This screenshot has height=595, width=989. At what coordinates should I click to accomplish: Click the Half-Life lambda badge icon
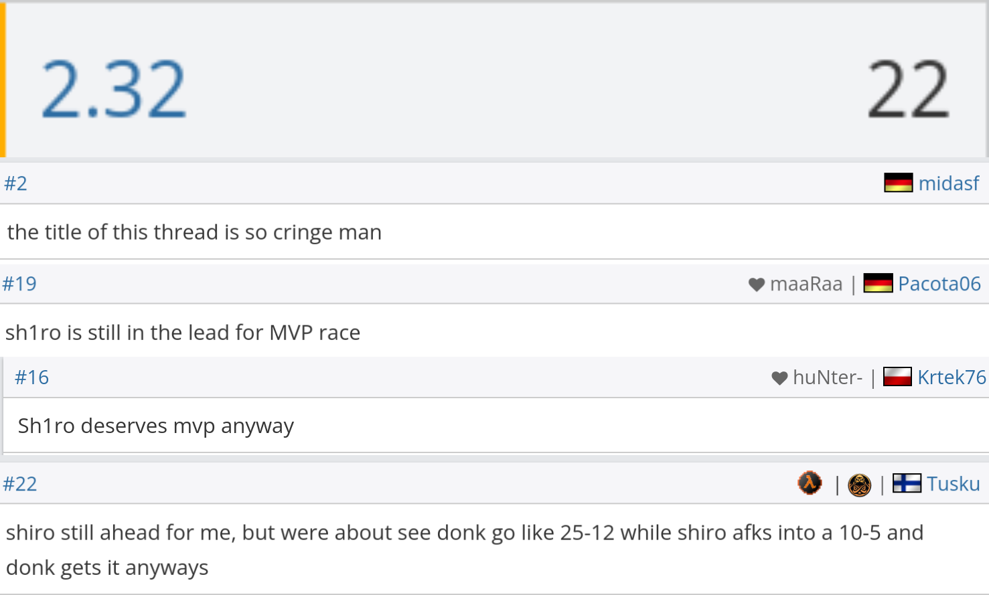point(810,483)
